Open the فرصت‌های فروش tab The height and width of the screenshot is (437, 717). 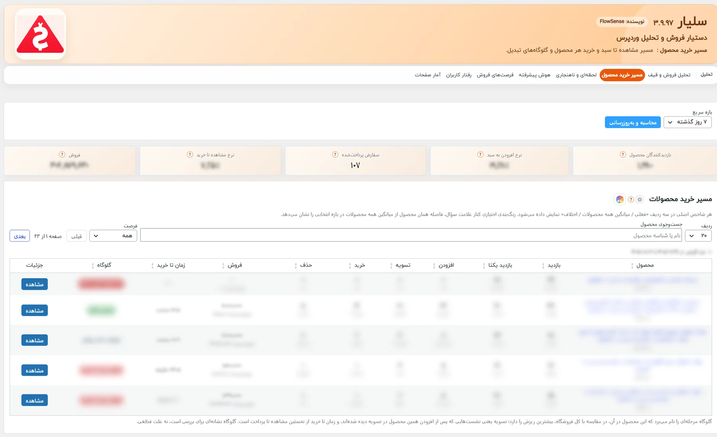click(x=495, y=75)
